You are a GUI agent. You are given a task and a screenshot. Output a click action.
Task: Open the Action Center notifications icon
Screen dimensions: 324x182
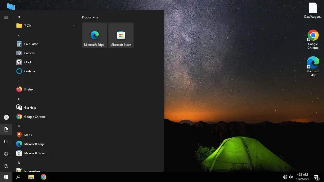coord(316,177)
